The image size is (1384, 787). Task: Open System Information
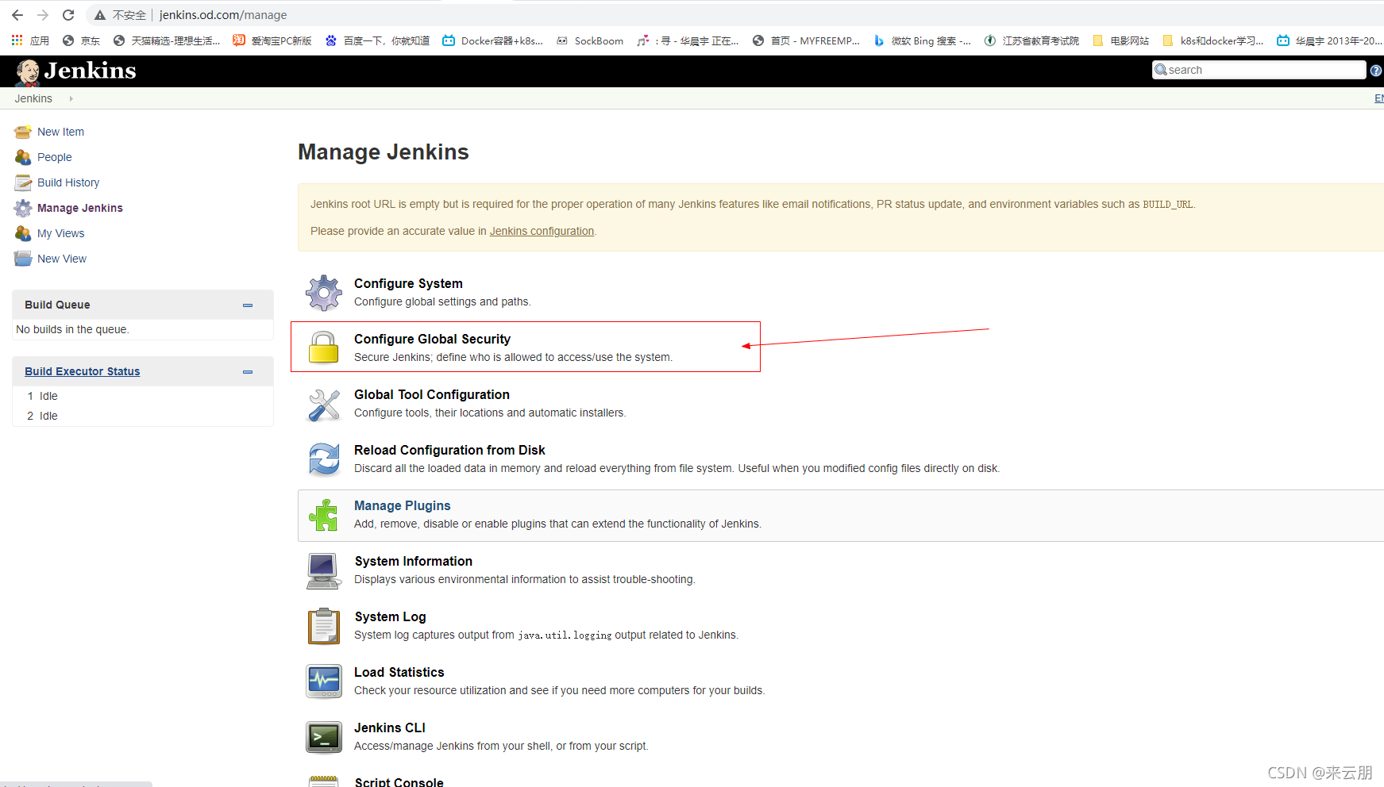click(x=413, y=561)
